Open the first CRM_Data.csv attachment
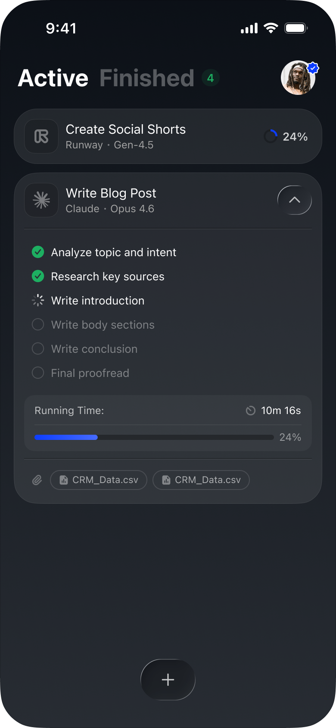 click(x=99, y=480)
